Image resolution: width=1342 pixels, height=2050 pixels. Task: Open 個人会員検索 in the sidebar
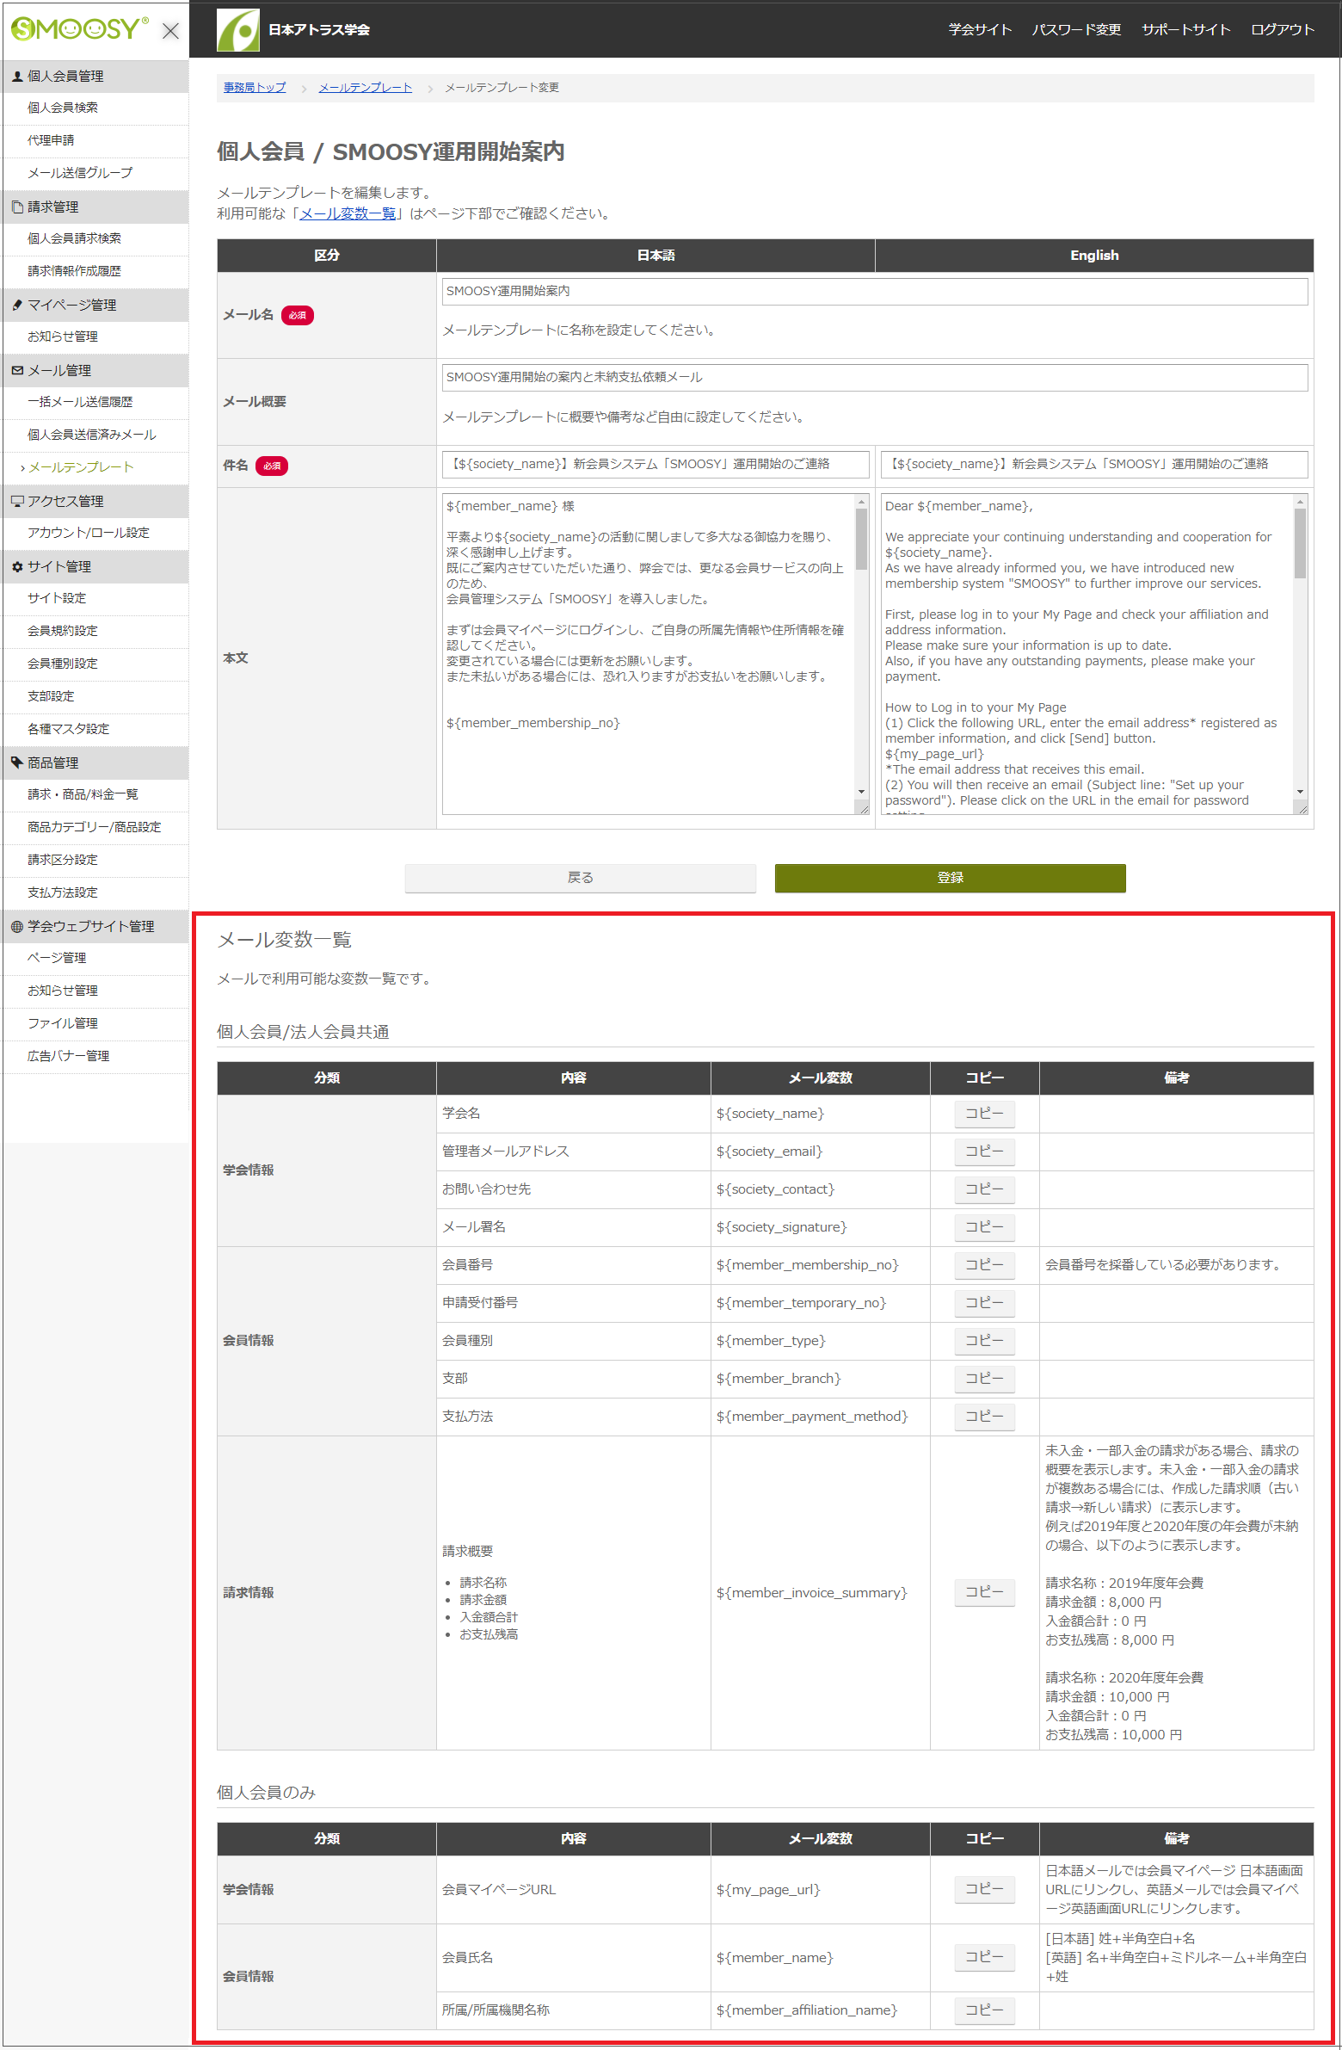pos(63,108)
